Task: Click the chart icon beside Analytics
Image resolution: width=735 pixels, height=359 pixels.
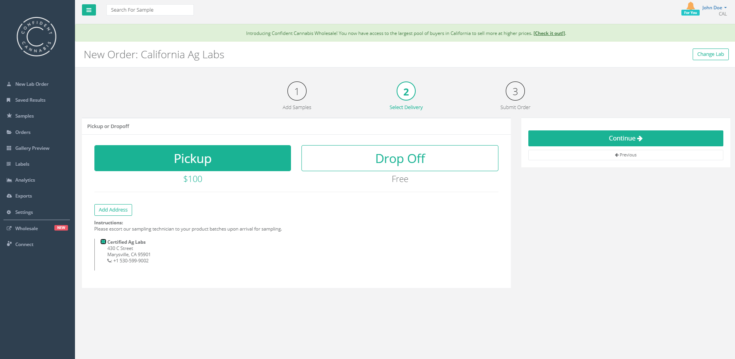Action: click(9, 180)
